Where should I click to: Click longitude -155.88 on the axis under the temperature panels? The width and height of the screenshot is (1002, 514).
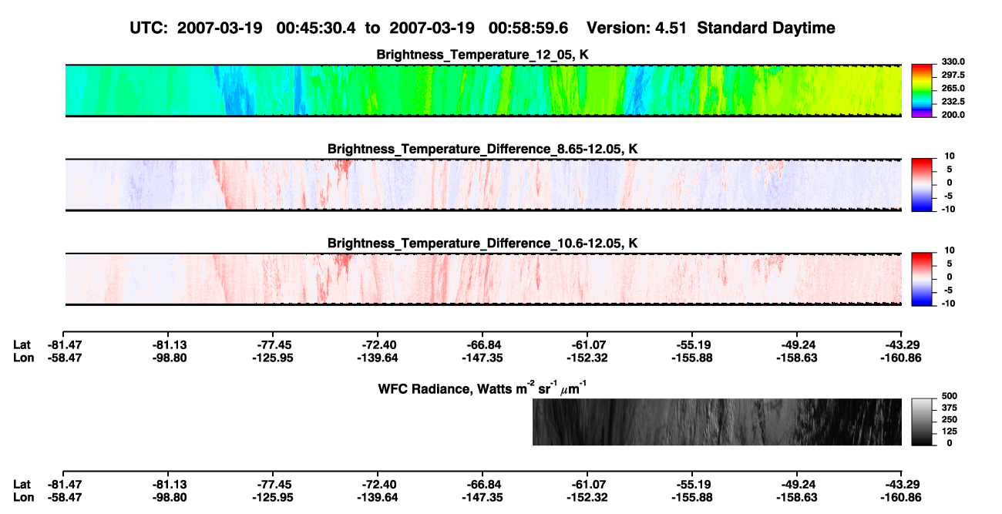(691, 358)
